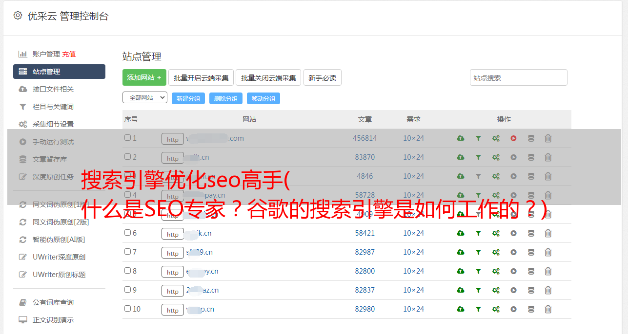Click the cloud upload icon in row 2
This screenshot has height=334, width=628.
click(461, 157)
